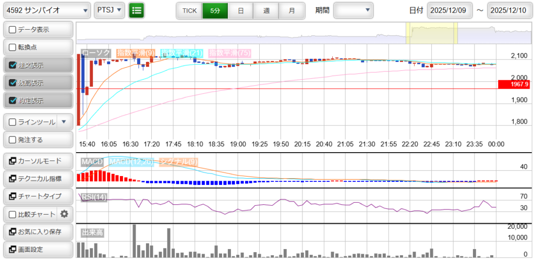534x261 pixels.
Task: Uncheck the 注文表示 checkbox
Action: click(x=13, y=65)
